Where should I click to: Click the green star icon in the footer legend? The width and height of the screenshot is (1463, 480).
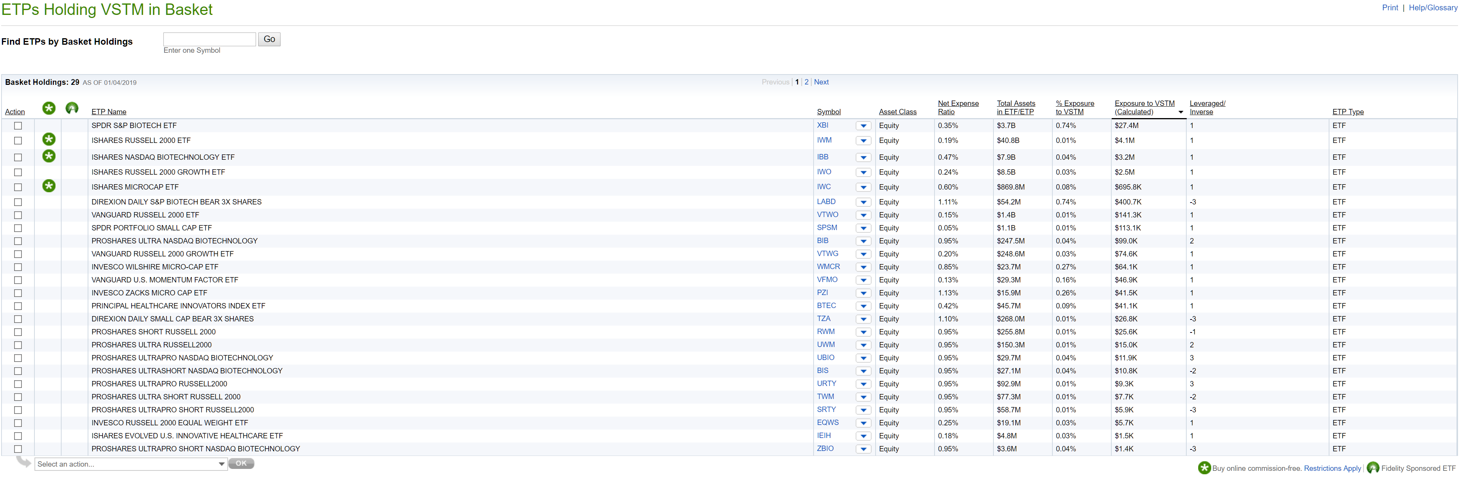pos(1204,467)
